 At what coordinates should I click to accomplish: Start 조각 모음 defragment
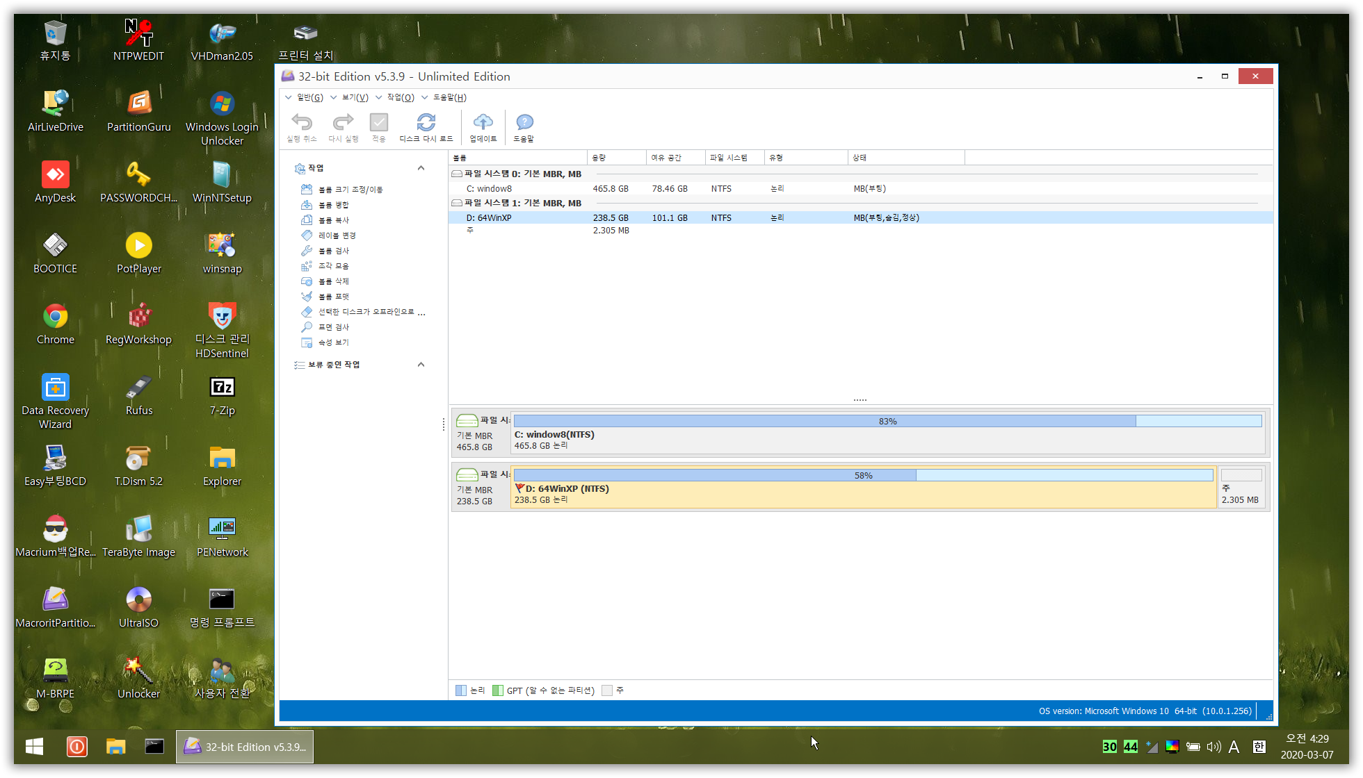[334, 266]
